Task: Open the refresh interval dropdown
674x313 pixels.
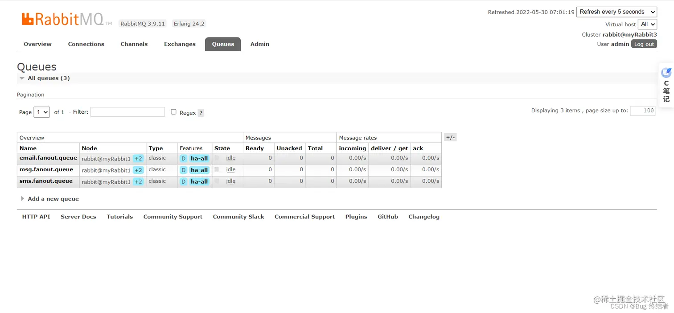Action: (x=616, y=12)
